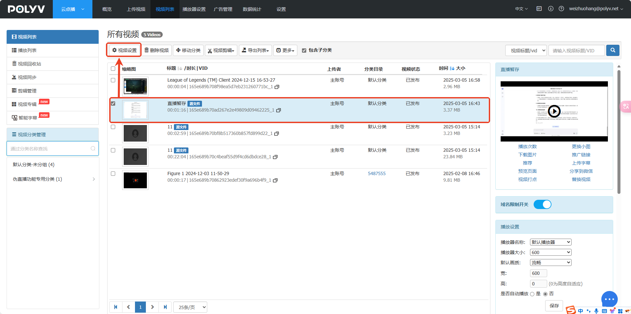The image size is (631, 314).
Task: Copy VID of Figure 1 video
Action: [276, 180]
